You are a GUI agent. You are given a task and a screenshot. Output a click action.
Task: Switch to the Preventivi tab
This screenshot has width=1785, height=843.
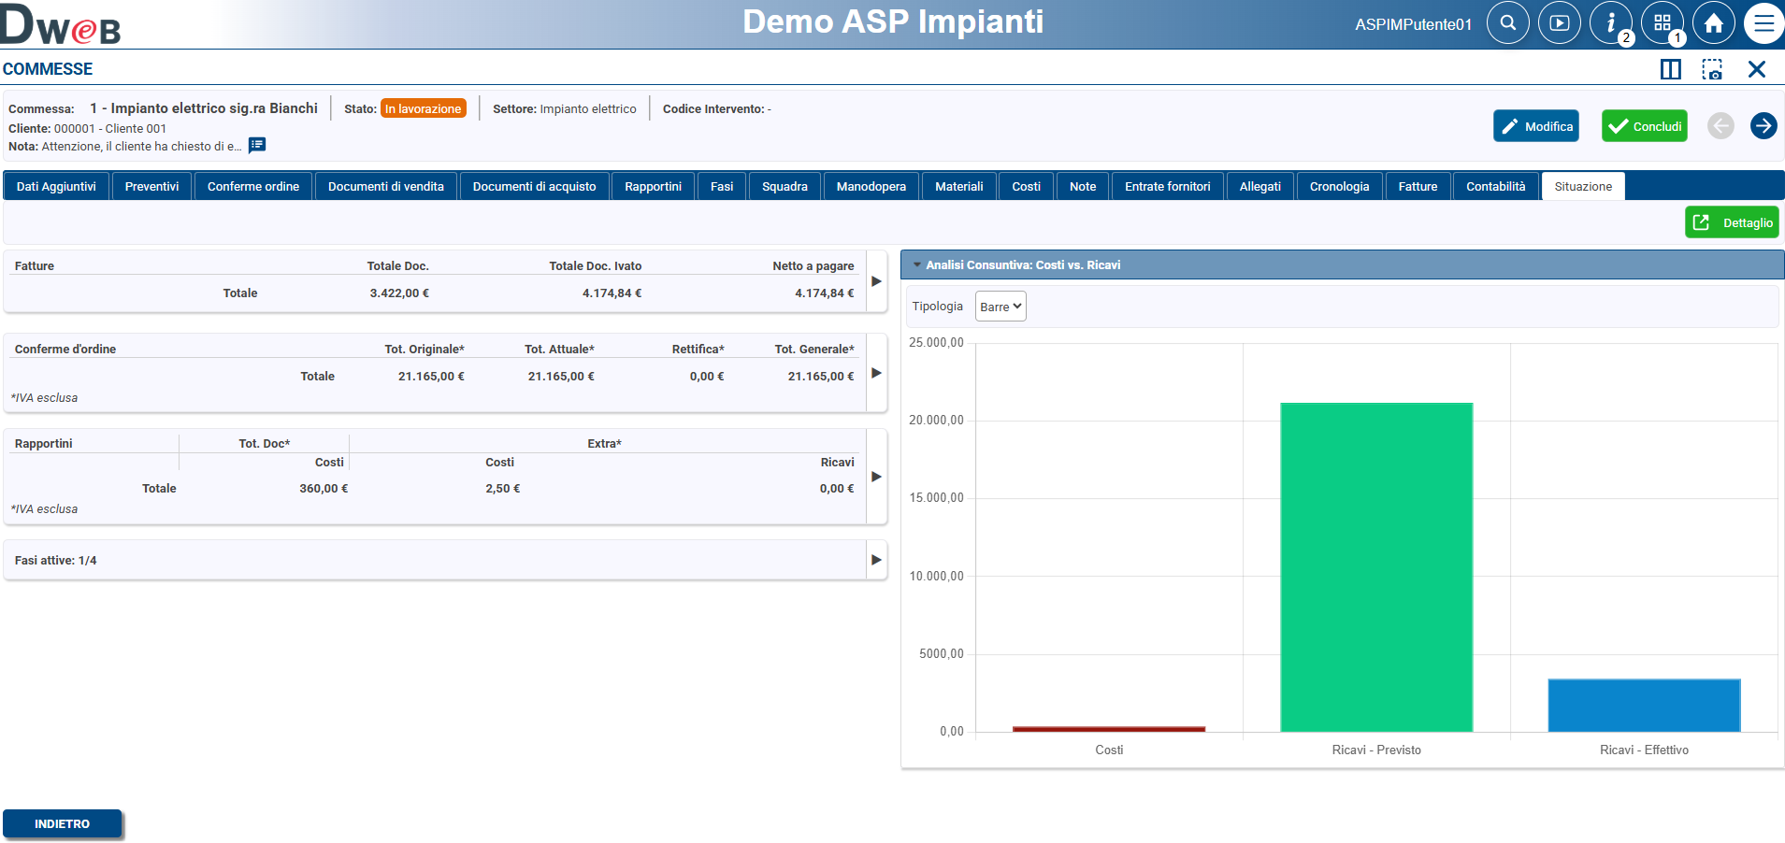151,187
